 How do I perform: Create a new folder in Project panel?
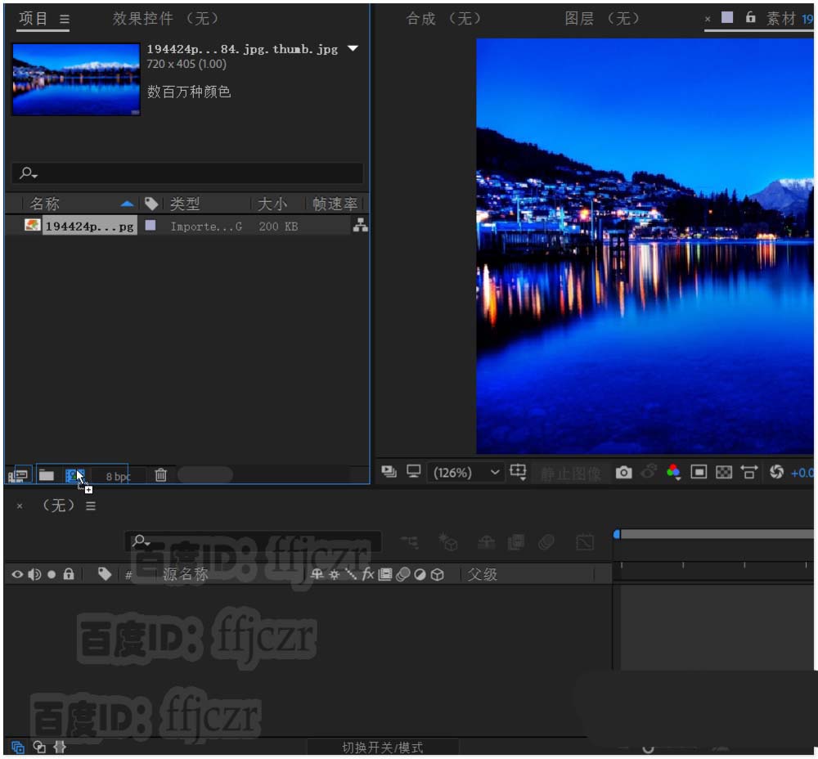click(x=47, y=475)
